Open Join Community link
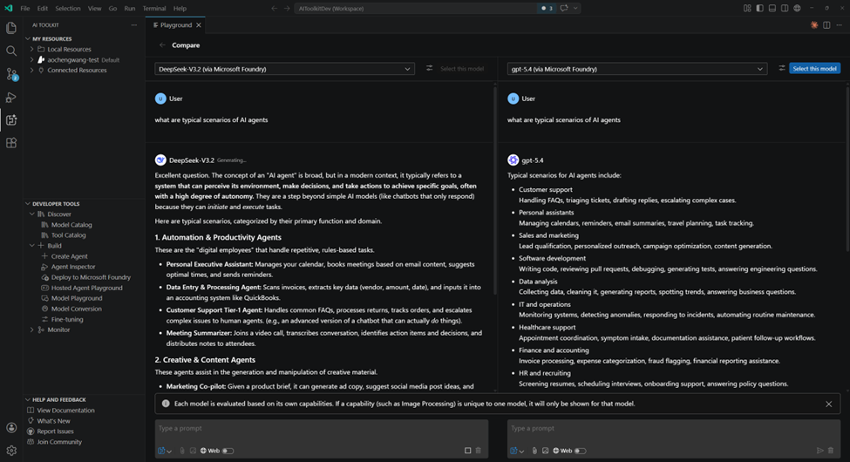This screenshot has width=850, height=462. click(x=59, y=442)
